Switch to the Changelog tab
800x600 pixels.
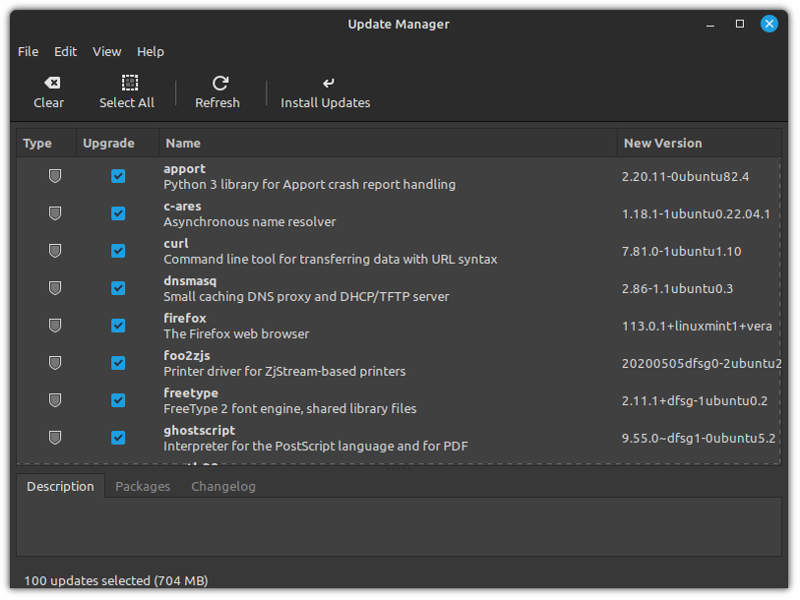222,486
